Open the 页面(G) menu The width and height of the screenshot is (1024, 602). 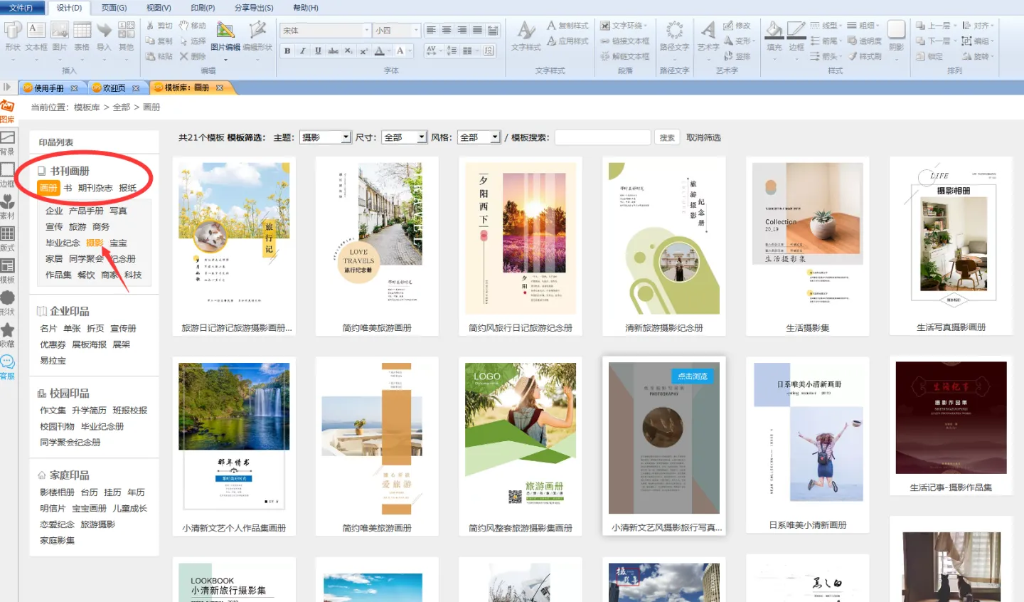tap(114, 8)
